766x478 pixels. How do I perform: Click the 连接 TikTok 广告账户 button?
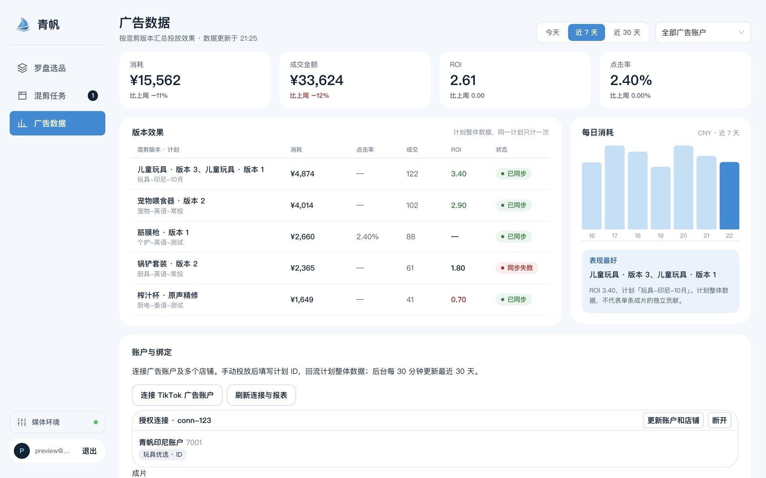pos(177,395)
